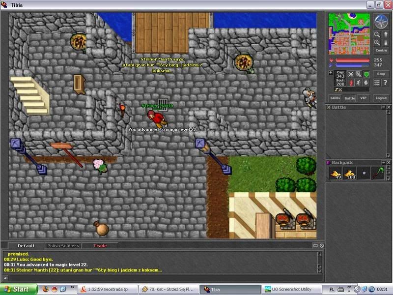Click the sewer grate behind character

(x=163, y=104)
